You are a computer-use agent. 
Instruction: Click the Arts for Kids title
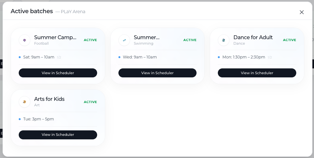(49, 99)
